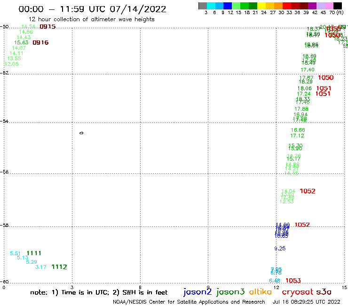
Task: Click the '1051' label beside 17.24
Action: 323,94
